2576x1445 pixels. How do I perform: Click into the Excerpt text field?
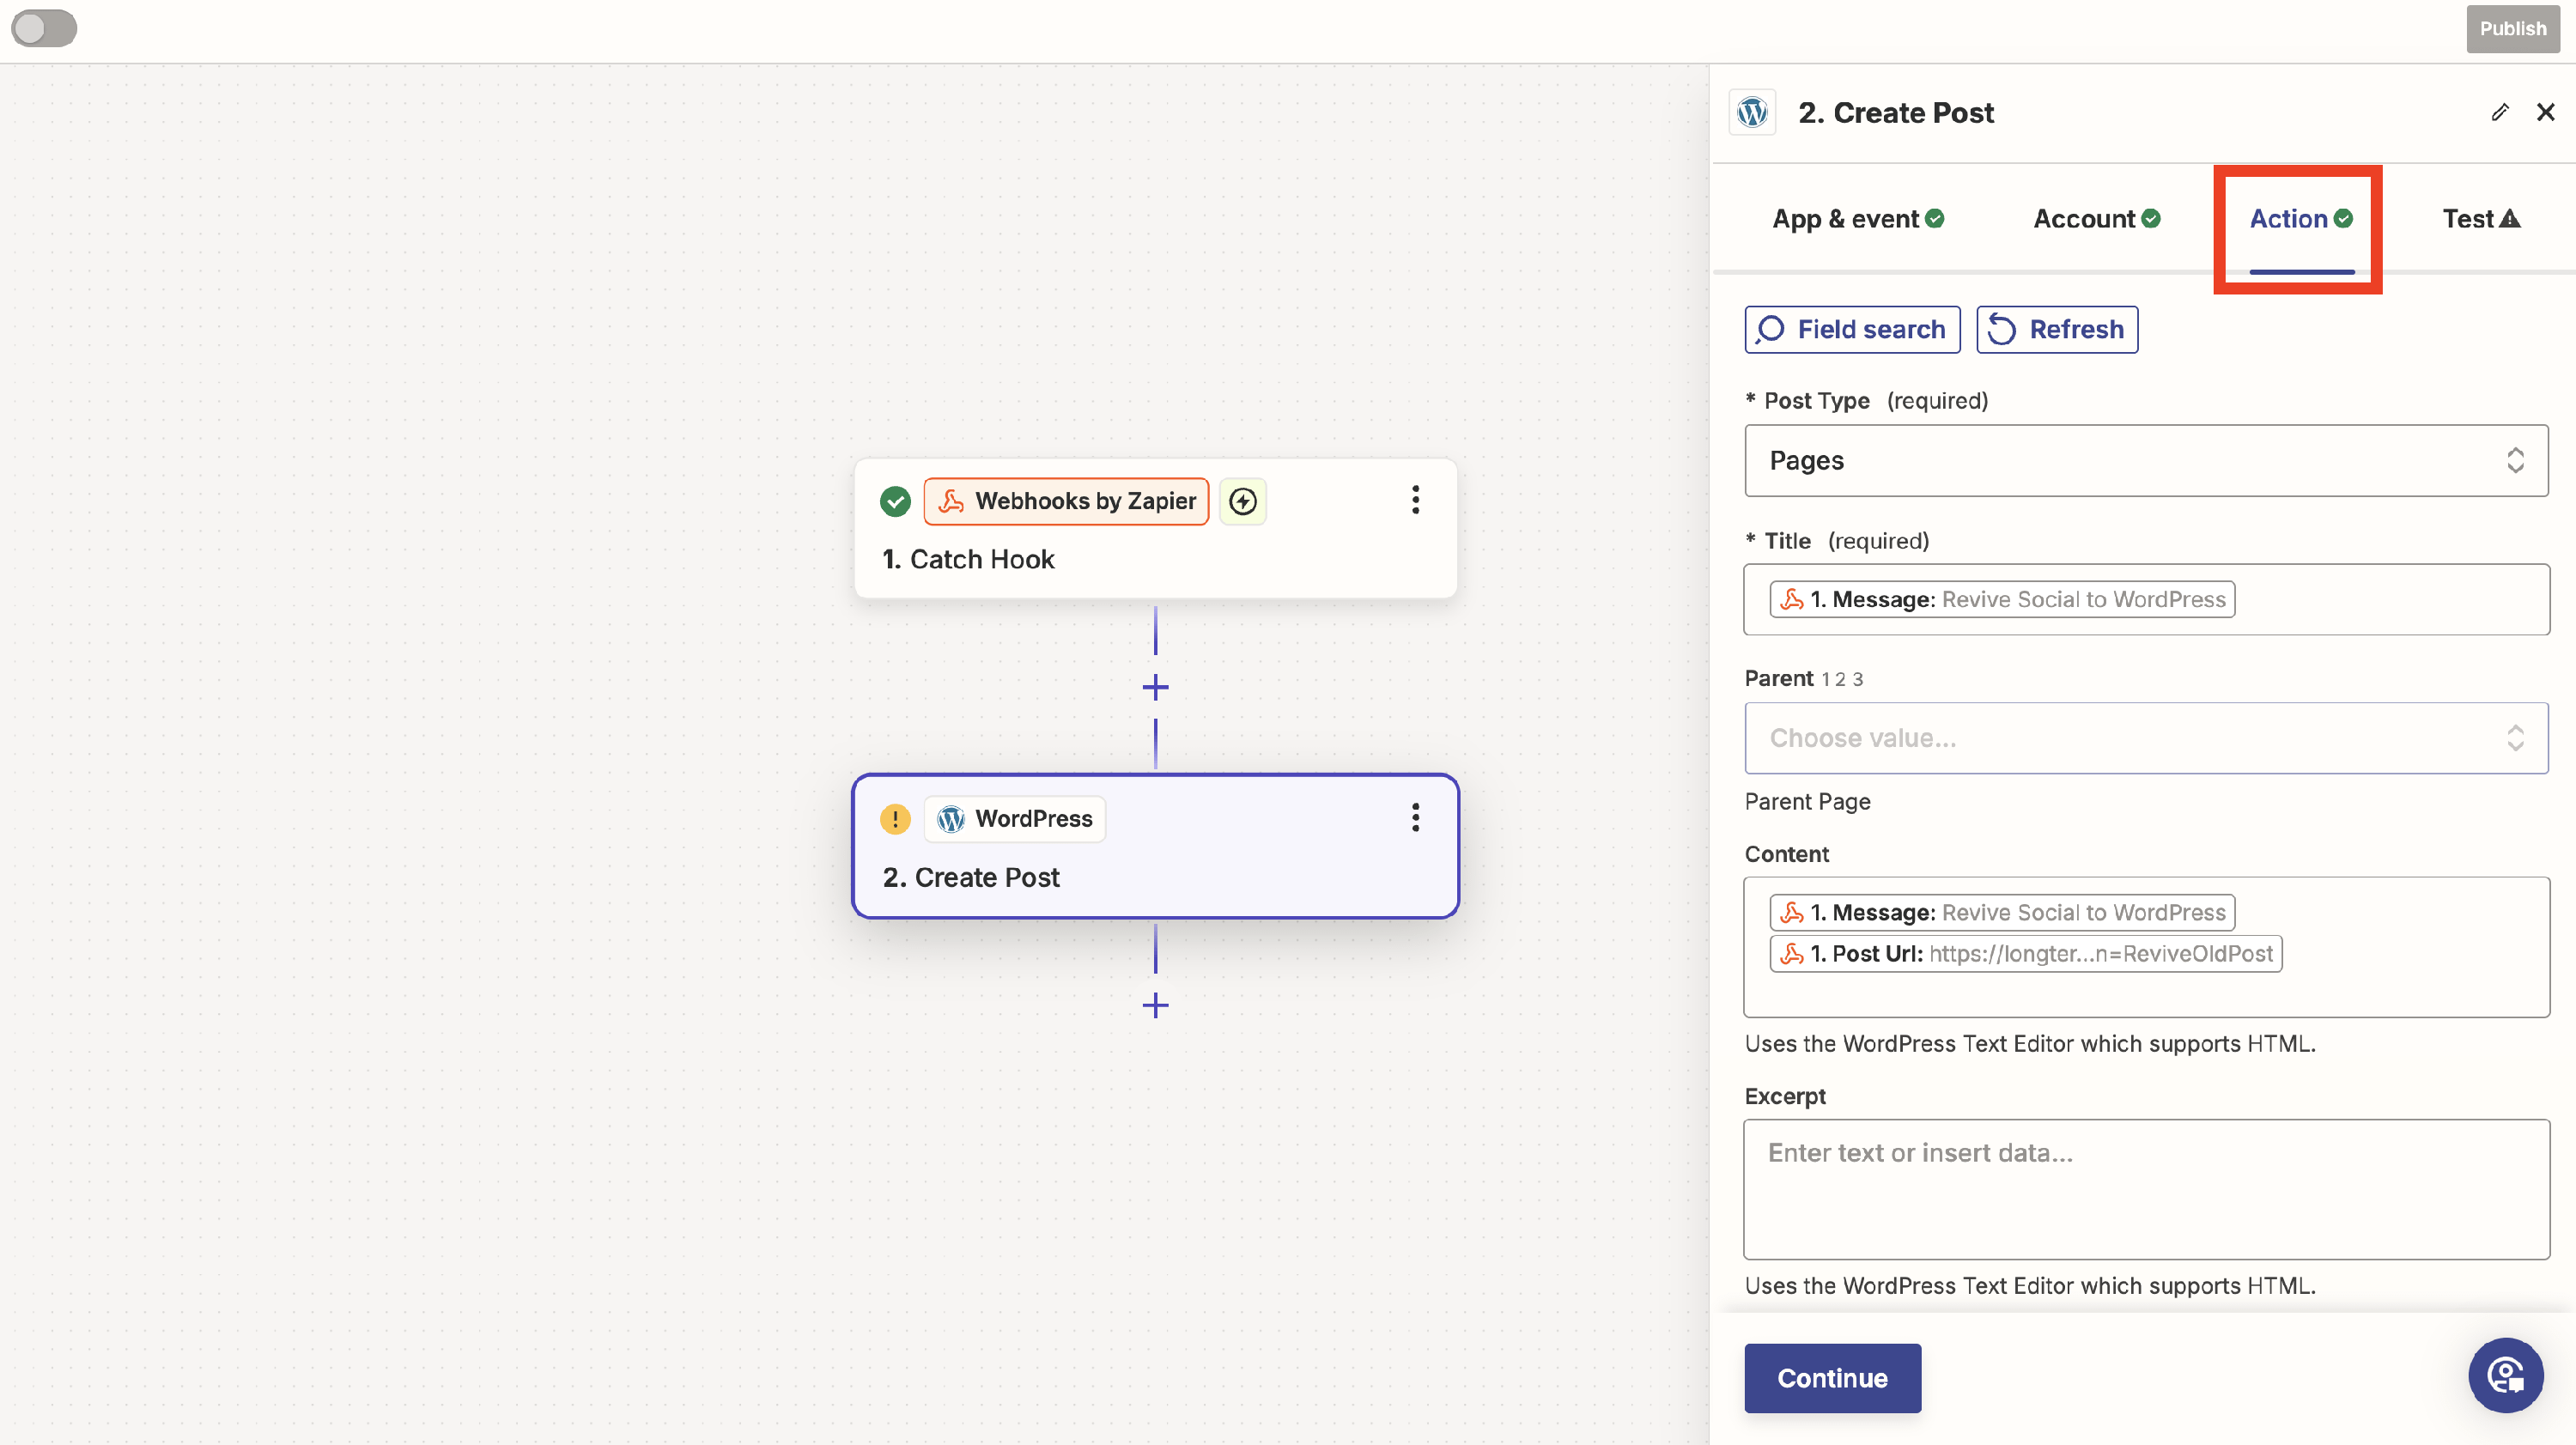[2146, 1189]
